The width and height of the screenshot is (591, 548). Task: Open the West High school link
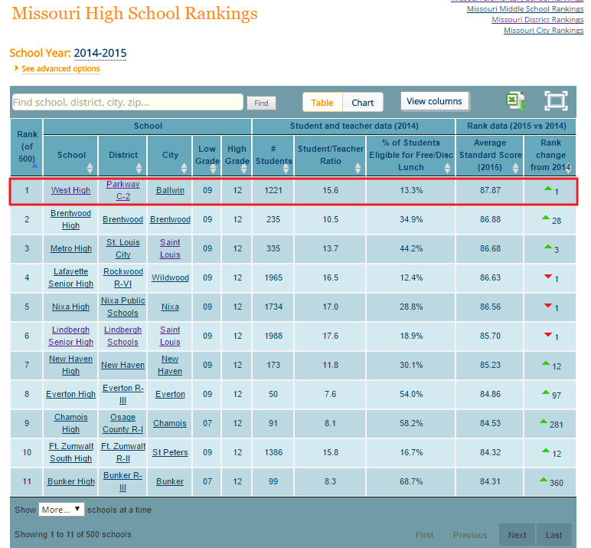[x=70, y=190]
